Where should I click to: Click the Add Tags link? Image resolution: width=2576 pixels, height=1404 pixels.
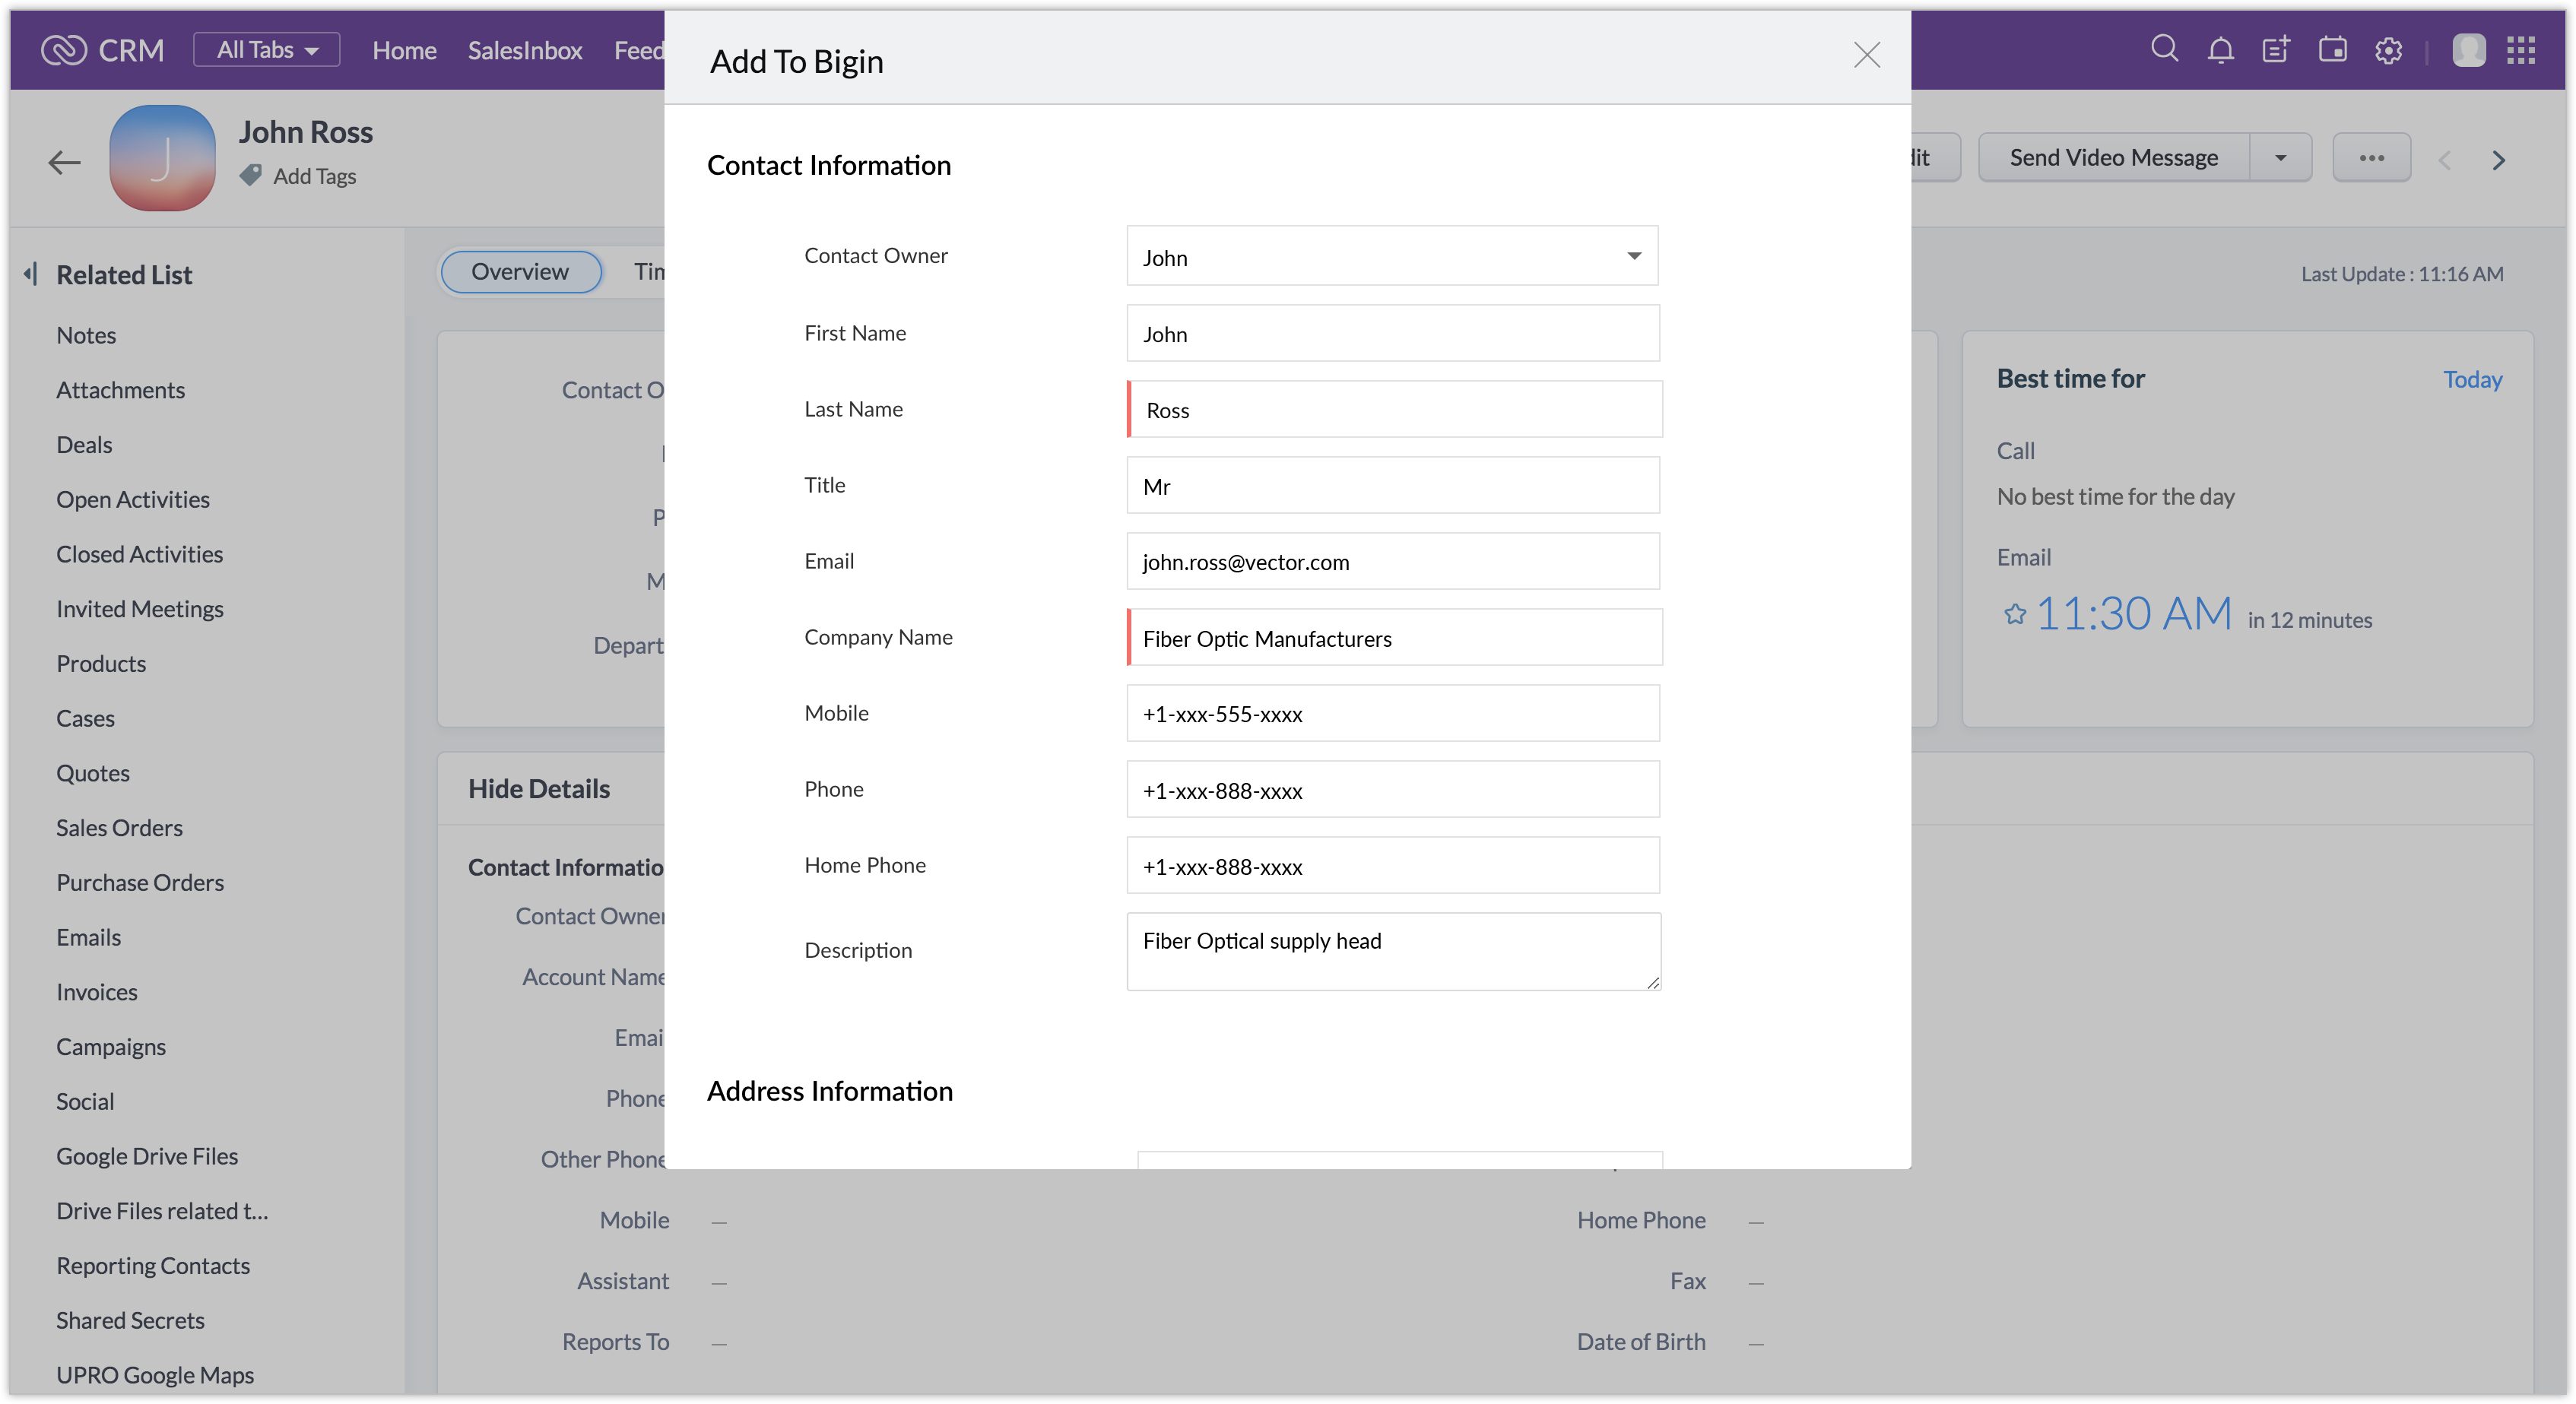(x=314, y=176)
